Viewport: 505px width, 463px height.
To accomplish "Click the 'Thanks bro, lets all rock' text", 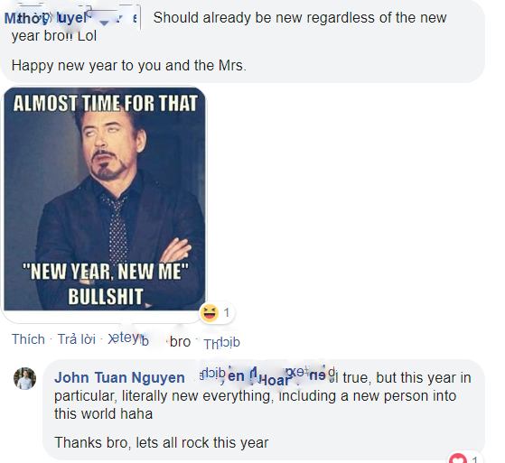I will click(161, 442).
